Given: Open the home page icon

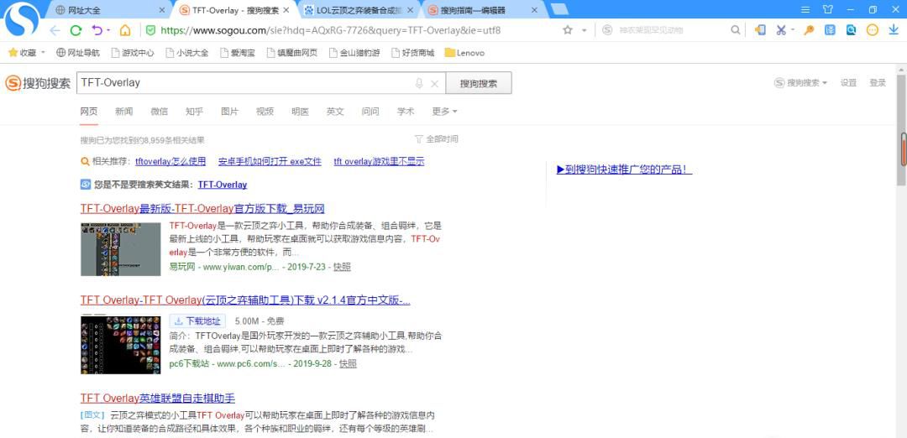Looking at the screenshot, I should click(x=125, y=30).
